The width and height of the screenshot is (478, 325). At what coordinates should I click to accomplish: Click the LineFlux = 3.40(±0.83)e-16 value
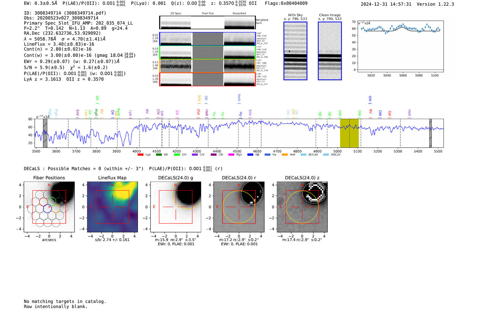(x=59, y=44)
